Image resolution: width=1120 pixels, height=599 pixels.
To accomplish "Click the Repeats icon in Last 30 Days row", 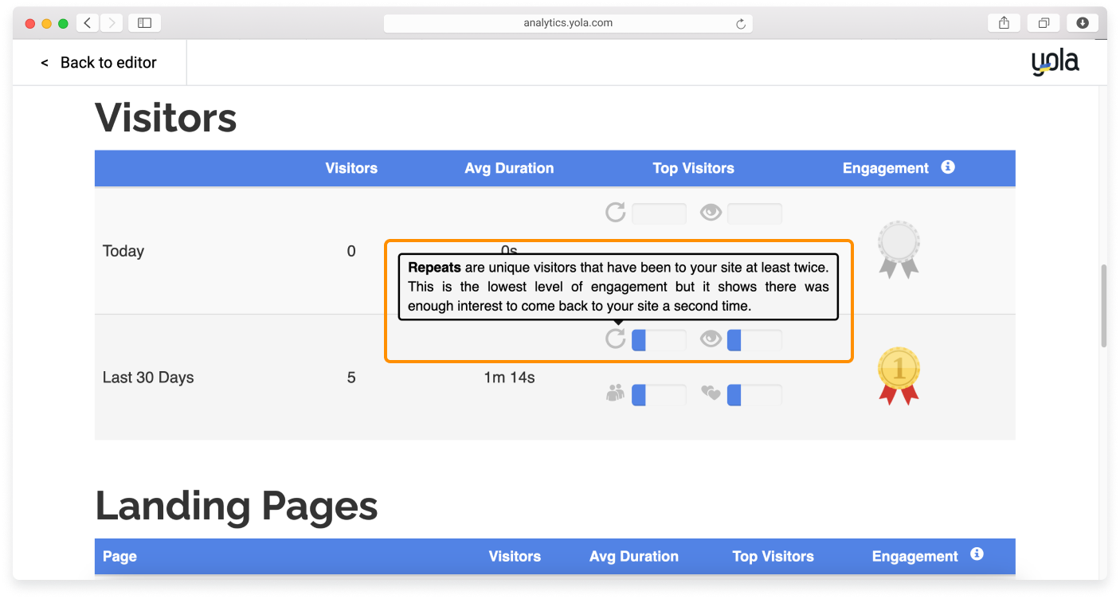I will [614, 339].
